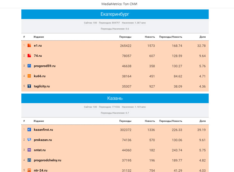234x172 pixels.
Task: Sort Казань table by Доля column
Action: click(x=202, y=121)
